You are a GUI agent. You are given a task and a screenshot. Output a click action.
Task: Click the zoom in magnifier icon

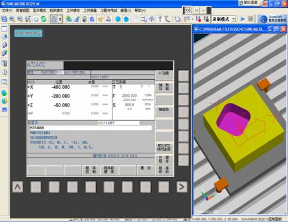pos(13,19)
